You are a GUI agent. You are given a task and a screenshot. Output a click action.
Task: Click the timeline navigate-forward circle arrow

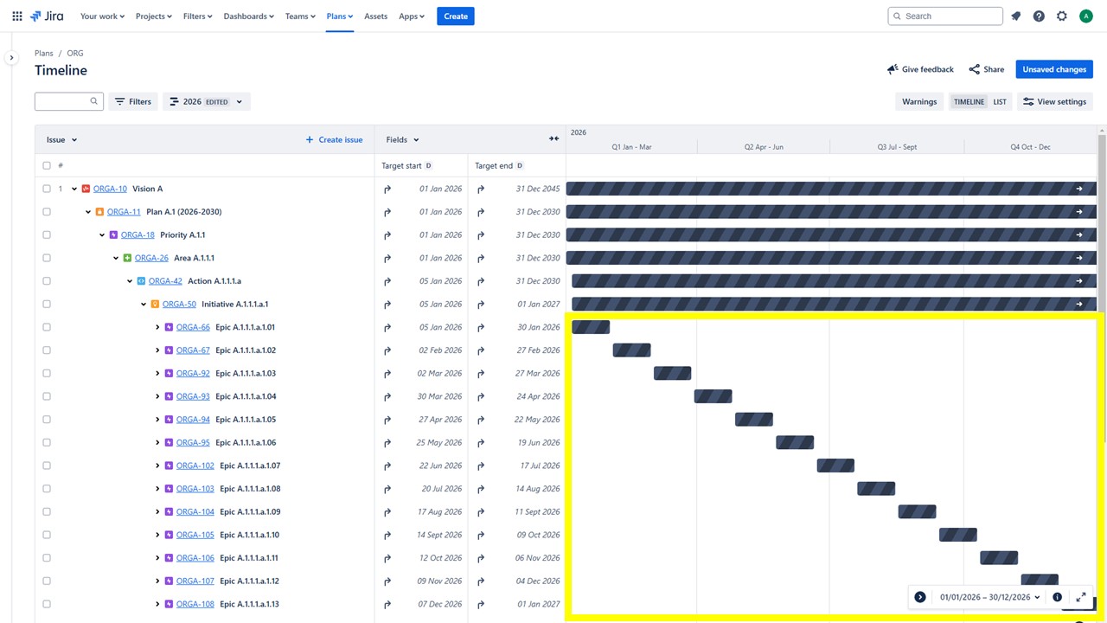(920, 597)
